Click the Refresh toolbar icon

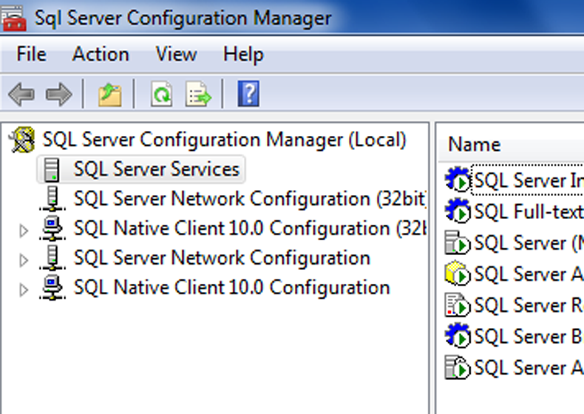coord(160,95)
